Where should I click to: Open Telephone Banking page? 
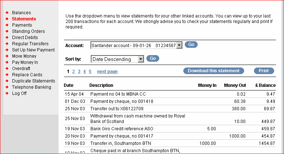point(31,87)
